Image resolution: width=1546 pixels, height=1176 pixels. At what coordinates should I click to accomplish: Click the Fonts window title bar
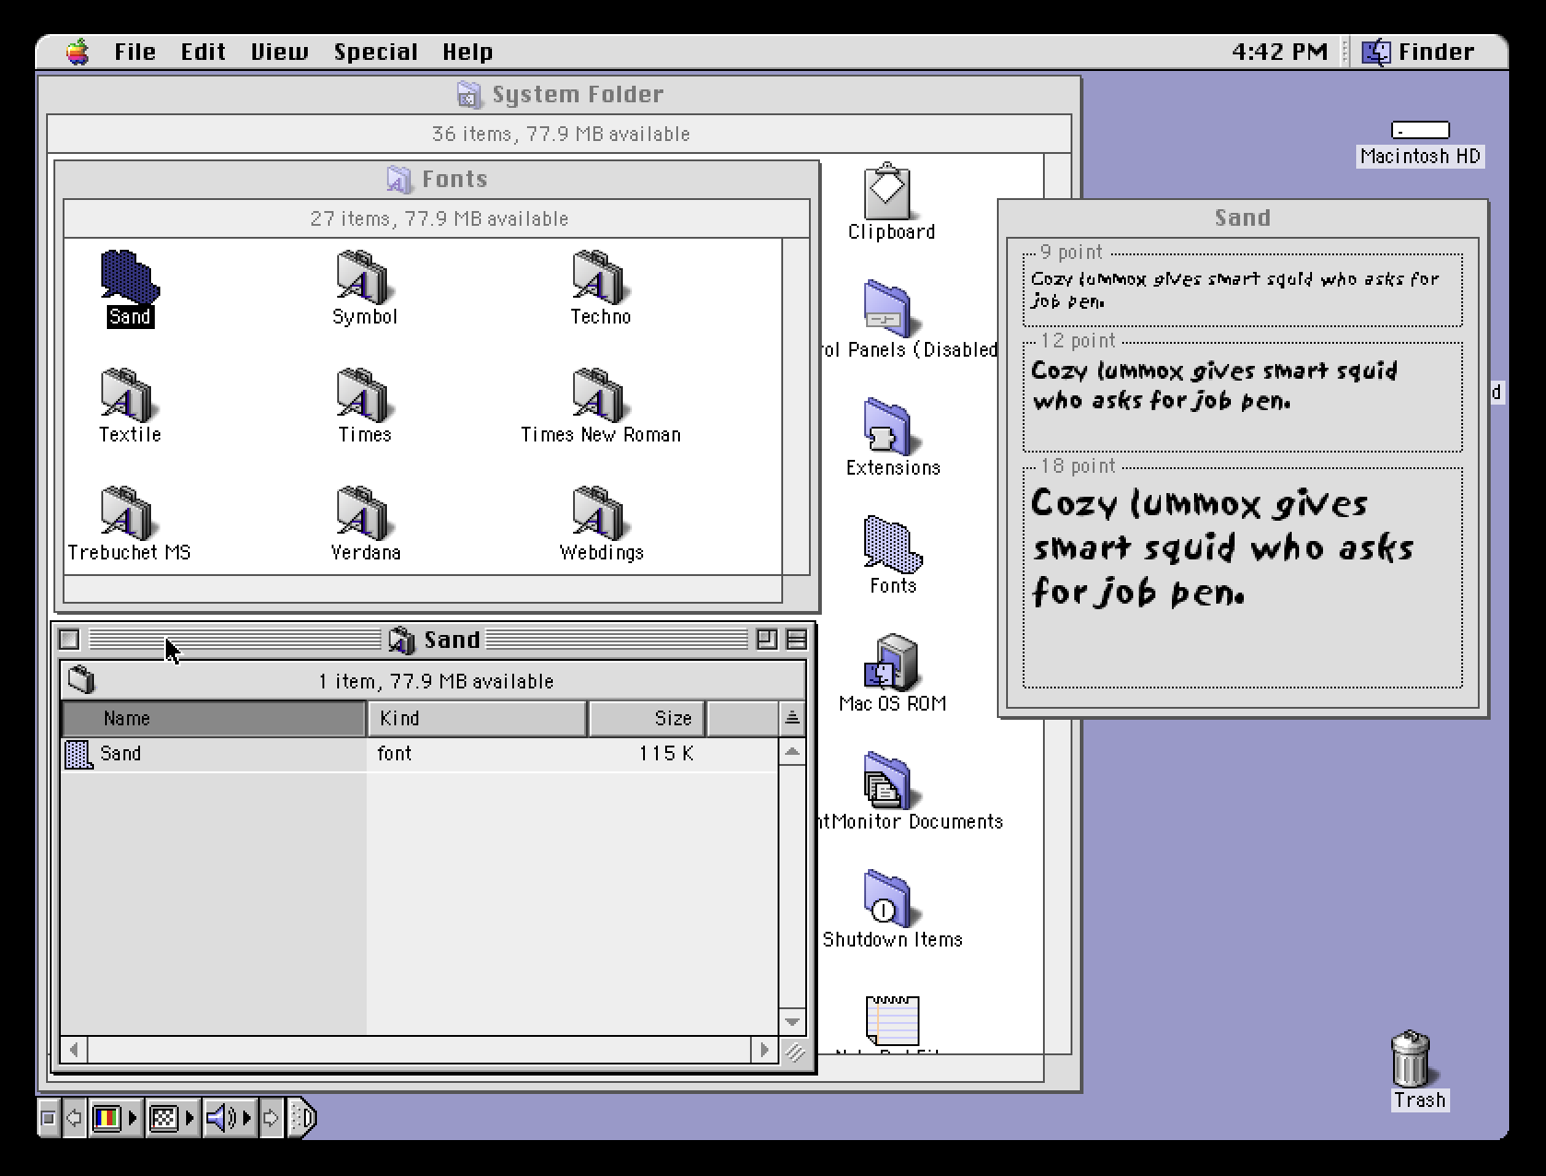[437, 179]
